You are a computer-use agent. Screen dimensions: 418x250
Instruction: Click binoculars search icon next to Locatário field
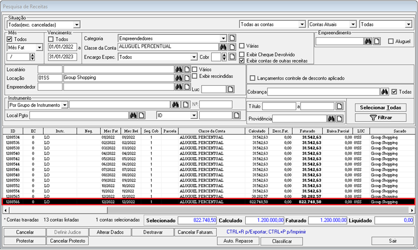(x=178, y=69)
